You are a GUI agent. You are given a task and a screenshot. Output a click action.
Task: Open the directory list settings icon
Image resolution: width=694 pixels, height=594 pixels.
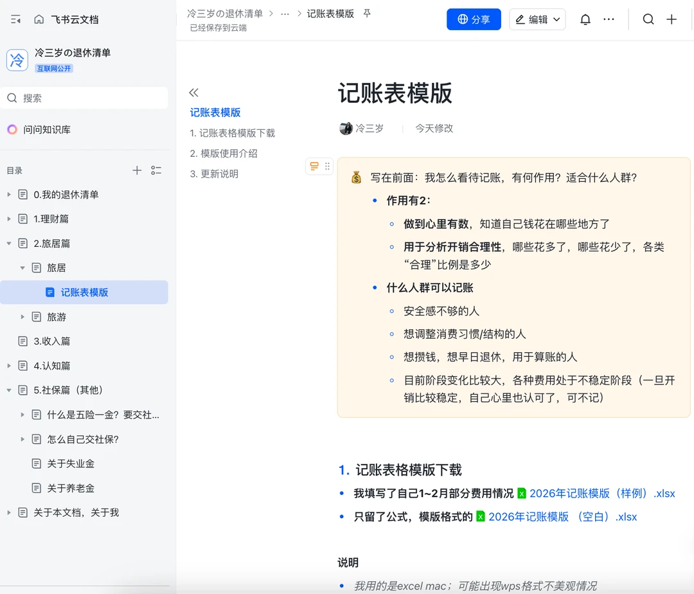click(x=156, y=170)
